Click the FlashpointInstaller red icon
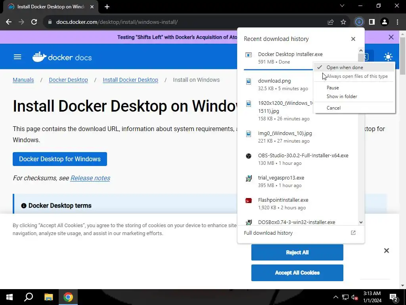This screenshot has height=305, width=406. point(249,201)
